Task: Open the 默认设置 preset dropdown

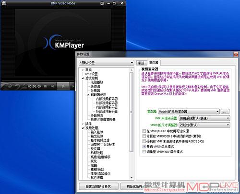Action: point(107,63)
